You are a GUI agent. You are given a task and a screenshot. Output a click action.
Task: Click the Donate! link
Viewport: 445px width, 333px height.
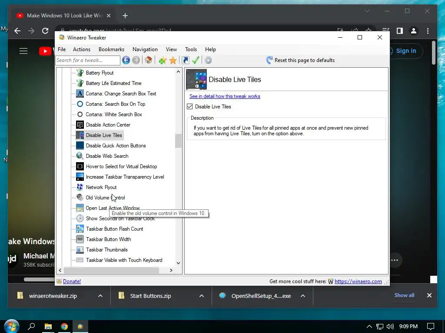click(72, 281)
